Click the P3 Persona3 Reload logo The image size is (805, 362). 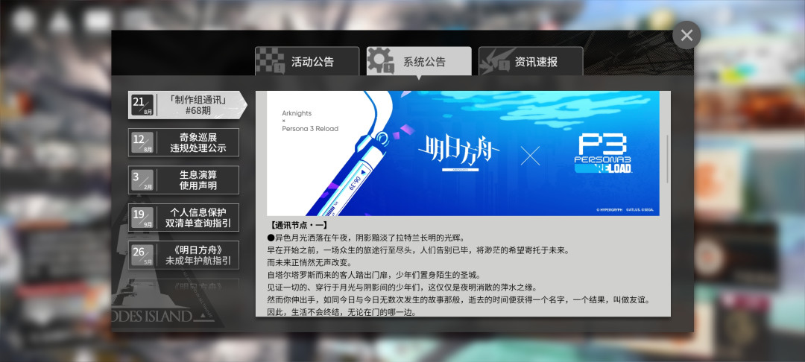coord(602,153)
